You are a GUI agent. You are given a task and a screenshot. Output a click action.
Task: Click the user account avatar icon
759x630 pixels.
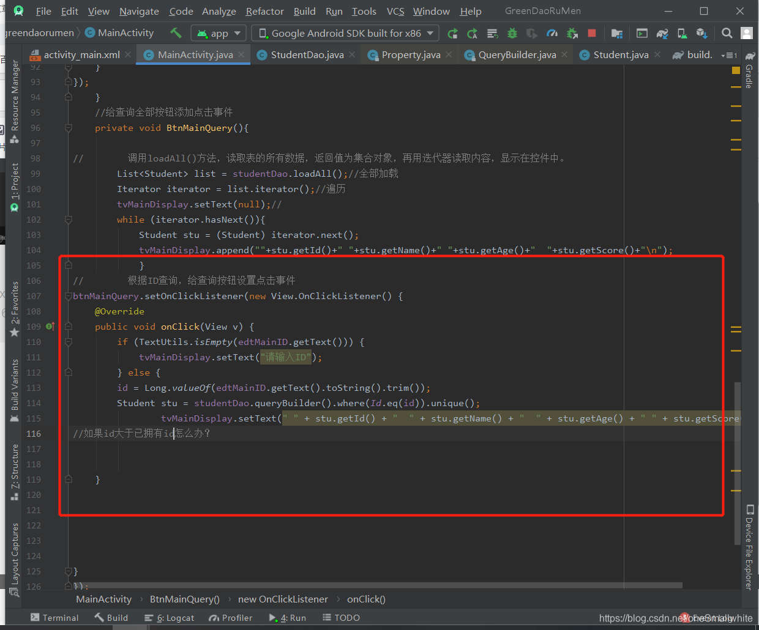(747, 33)
